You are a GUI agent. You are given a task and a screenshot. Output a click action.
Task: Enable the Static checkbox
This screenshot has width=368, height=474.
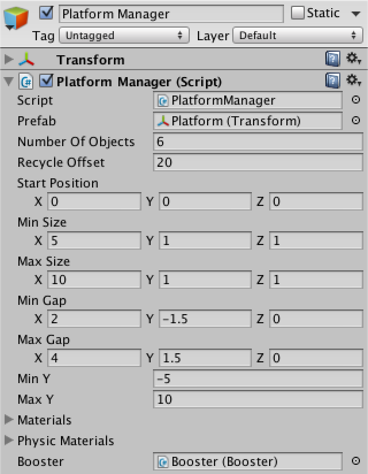297,13
